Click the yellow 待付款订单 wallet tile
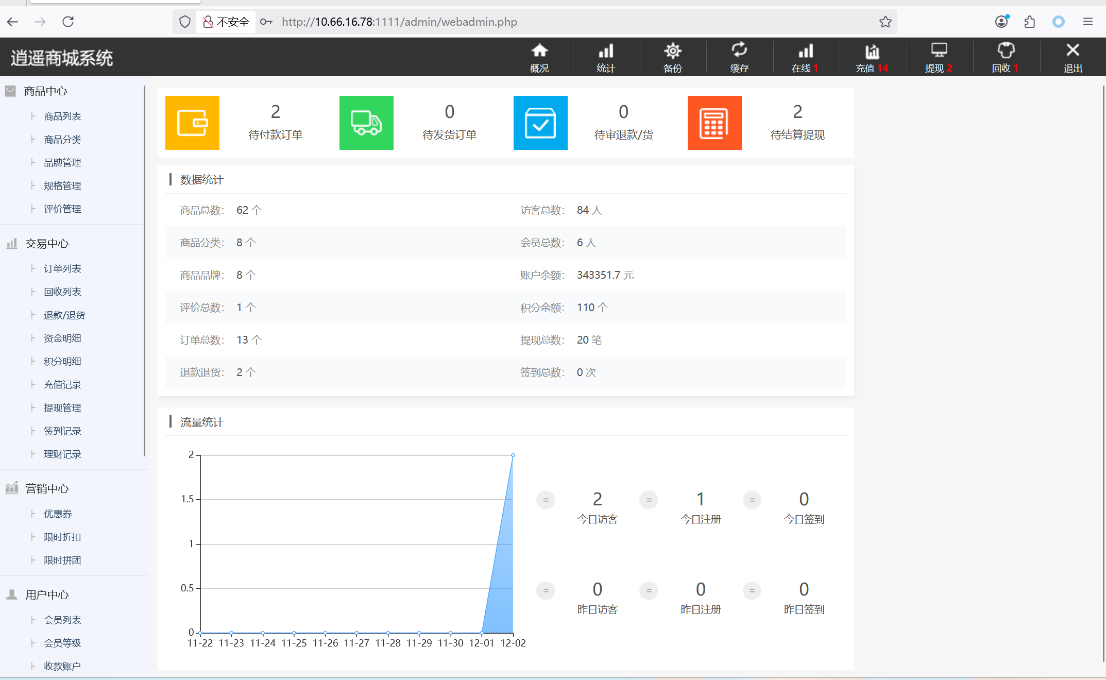The width and height of the screenshot is (1106, 680). (192, 123)
